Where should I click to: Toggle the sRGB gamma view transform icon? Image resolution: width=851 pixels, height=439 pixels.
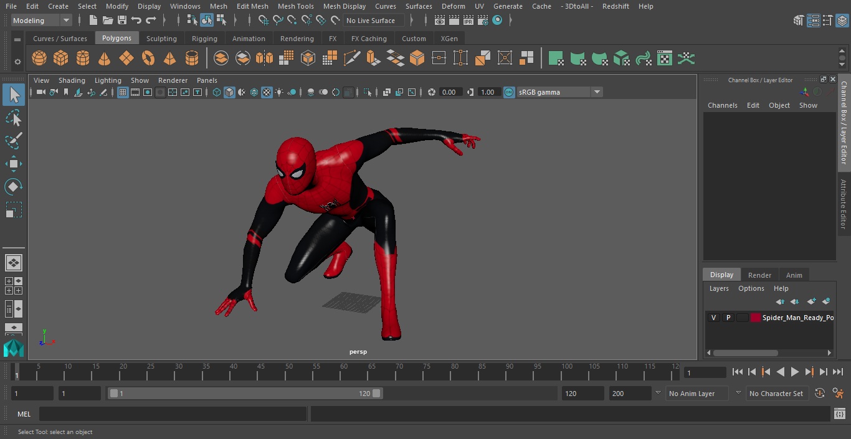coord(509,92)
